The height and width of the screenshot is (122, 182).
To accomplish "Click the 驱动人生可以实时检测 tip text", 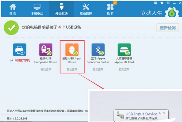I will (x=47, y=111).
